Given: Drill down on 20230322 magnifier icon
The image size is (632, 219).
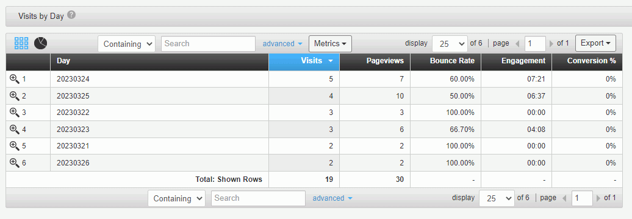Looking at the screenshot, I should [15, 113].
